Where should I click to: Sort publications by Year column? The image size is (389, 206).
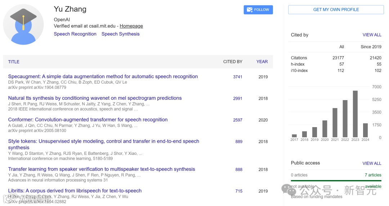point(262,62)
